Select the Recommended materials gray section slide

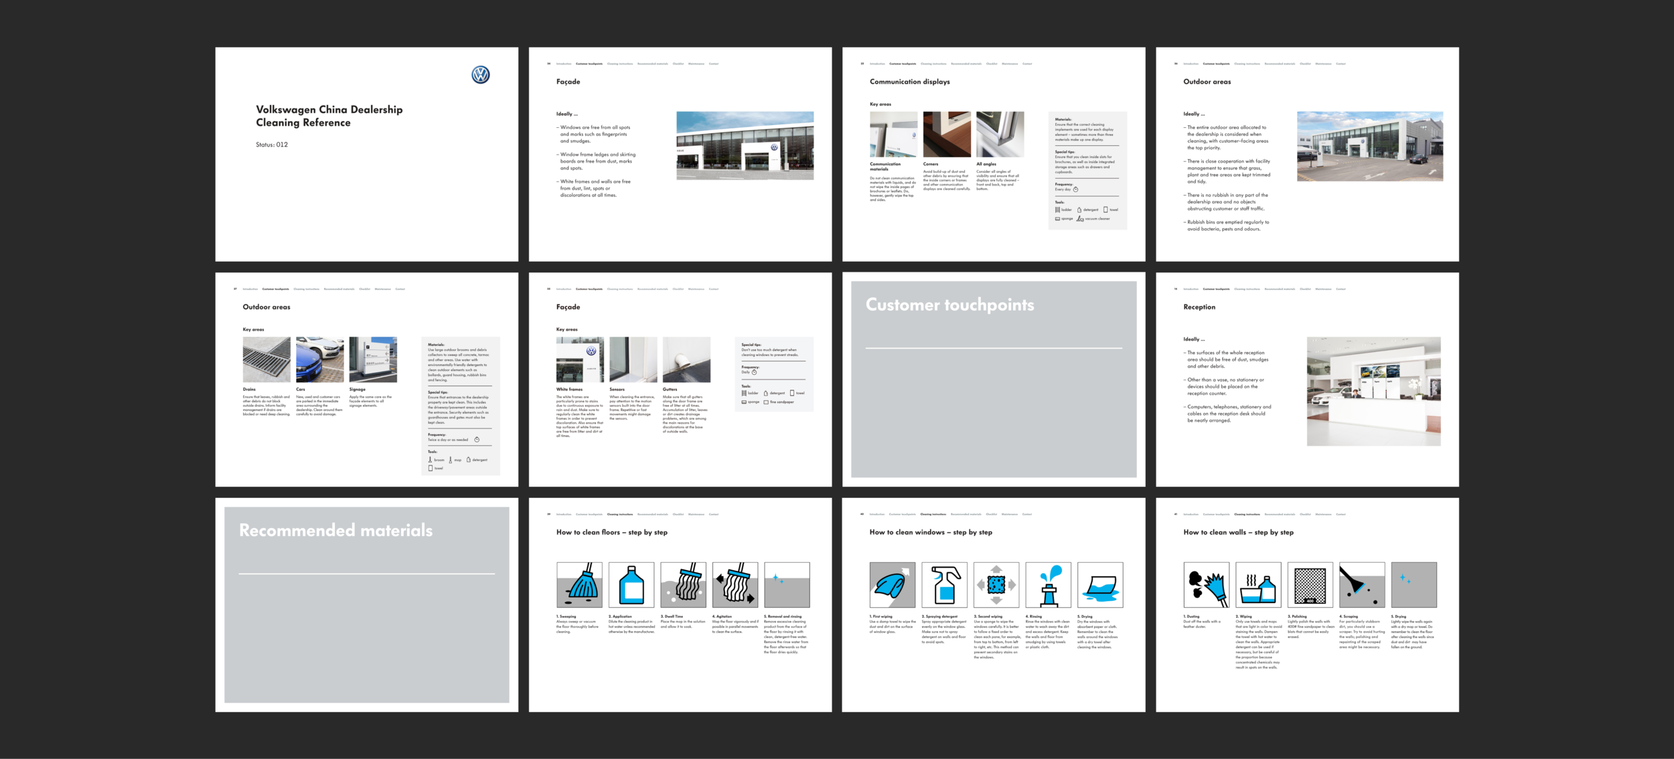(367, 605)
